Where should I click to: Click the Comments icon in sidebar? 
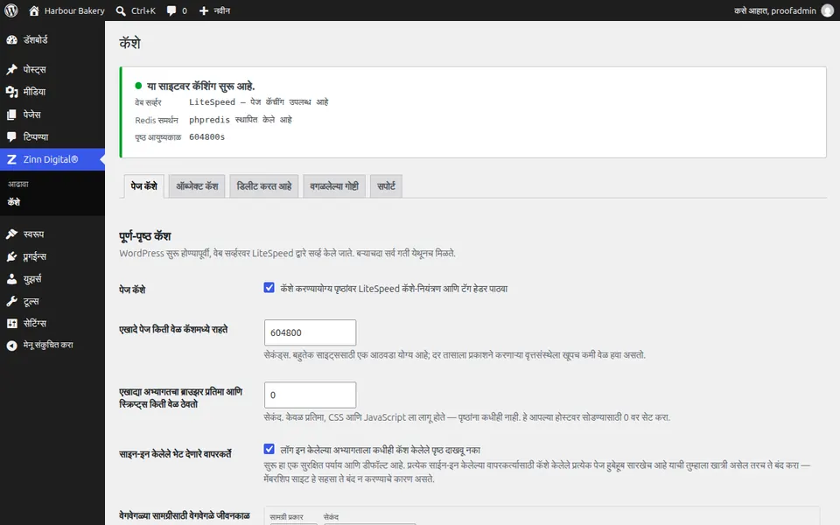(x=11, y=137)
